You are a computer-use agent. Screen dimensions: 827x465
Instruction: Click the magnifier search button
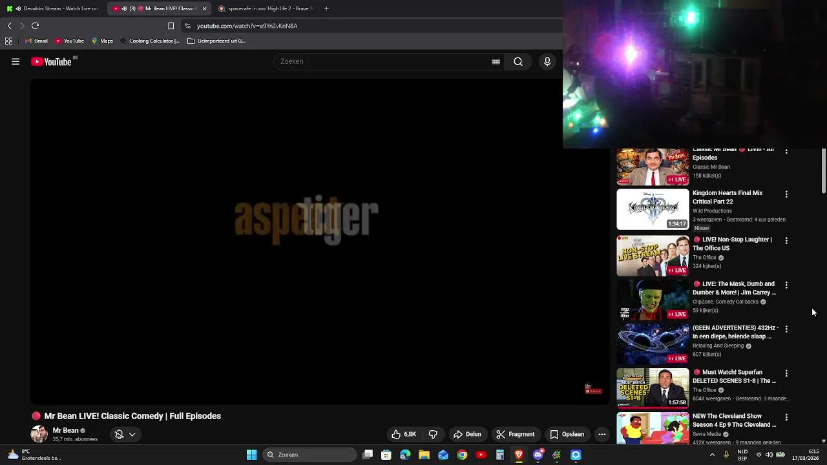coord(518,61)
